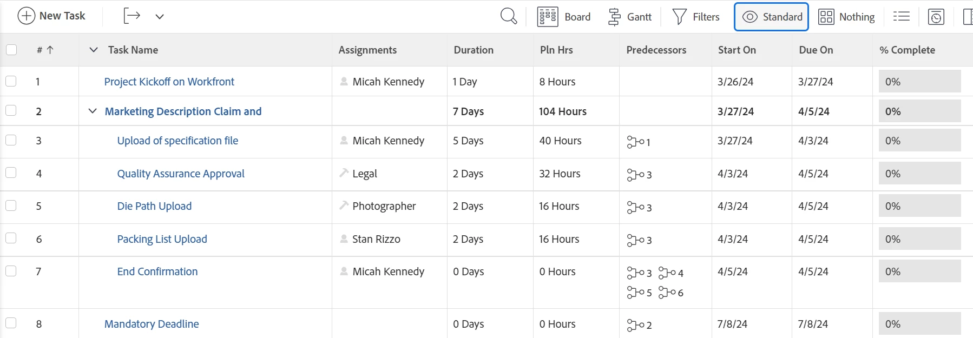Open the Standard view selector
The height and width of the screenshot is (338, 973).
pyautogui.click(x=771, y=17)
